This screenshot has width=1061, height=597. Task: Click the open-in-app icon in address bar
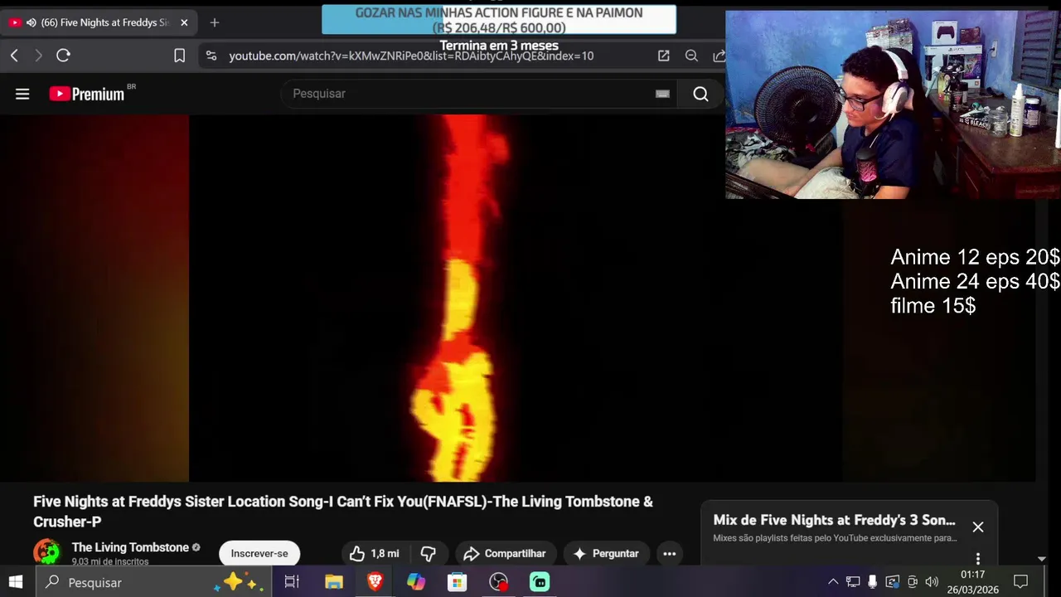click(x=664, y=56)
